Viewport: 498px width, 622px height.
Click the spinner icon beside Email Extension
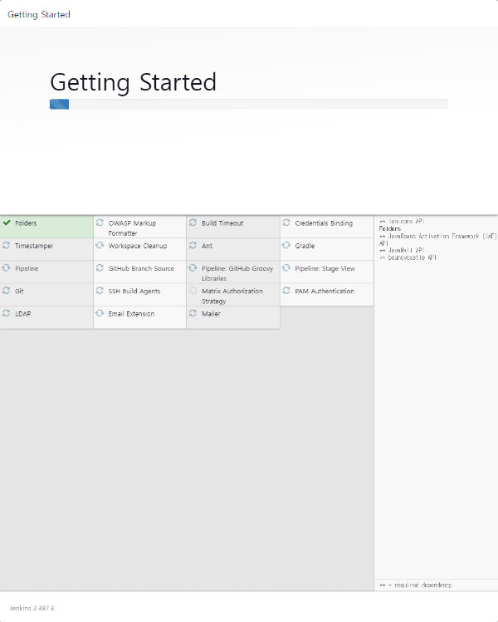point(100,313)
